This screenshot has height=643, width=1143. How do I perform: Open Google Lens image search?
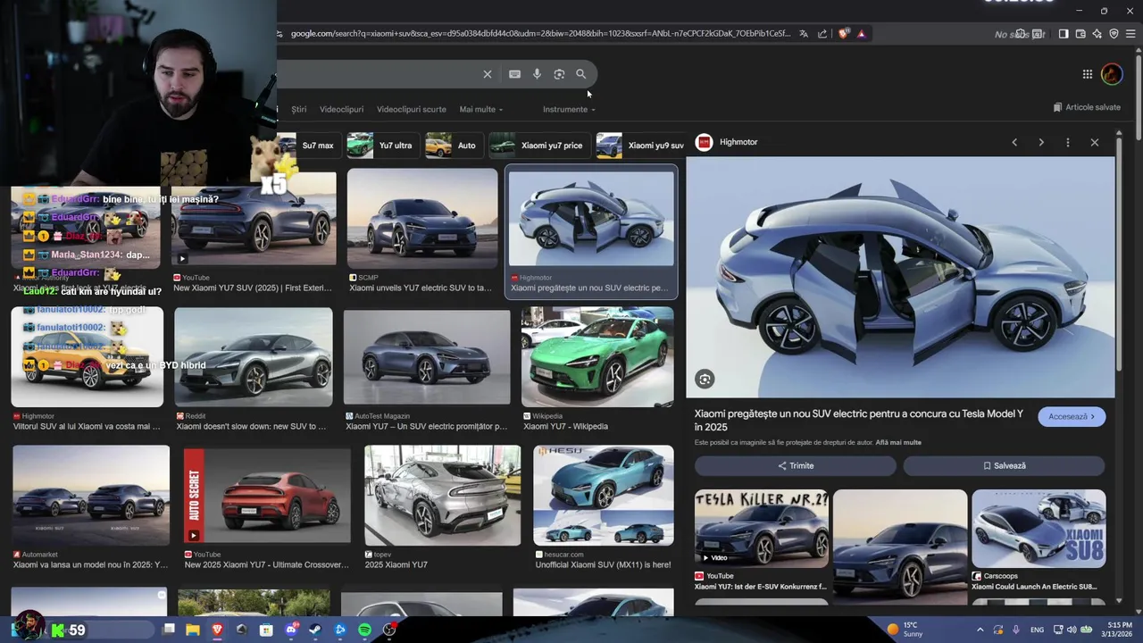pos(559,74)
